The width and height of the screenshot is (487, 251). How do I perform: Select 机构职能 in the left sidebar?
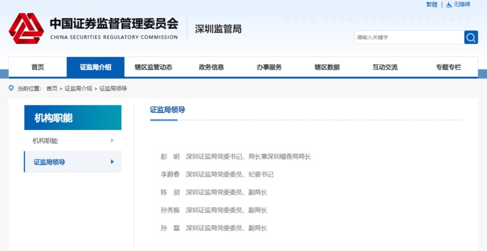tap(45, 141)
